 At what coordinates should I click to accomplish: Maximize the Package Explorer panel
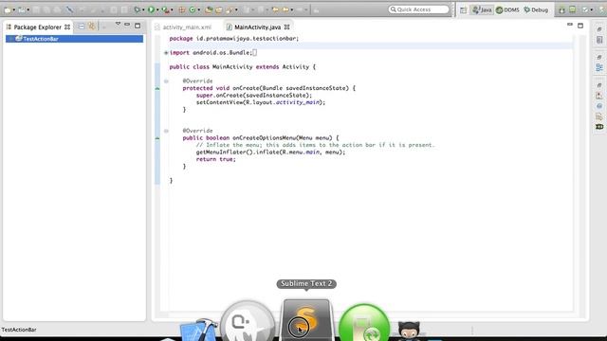(x=138, y=26)
